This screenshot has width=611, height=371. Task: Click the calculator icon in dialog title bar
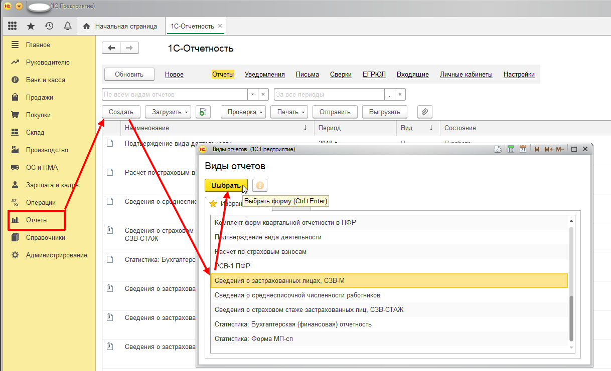click(511, 149)
